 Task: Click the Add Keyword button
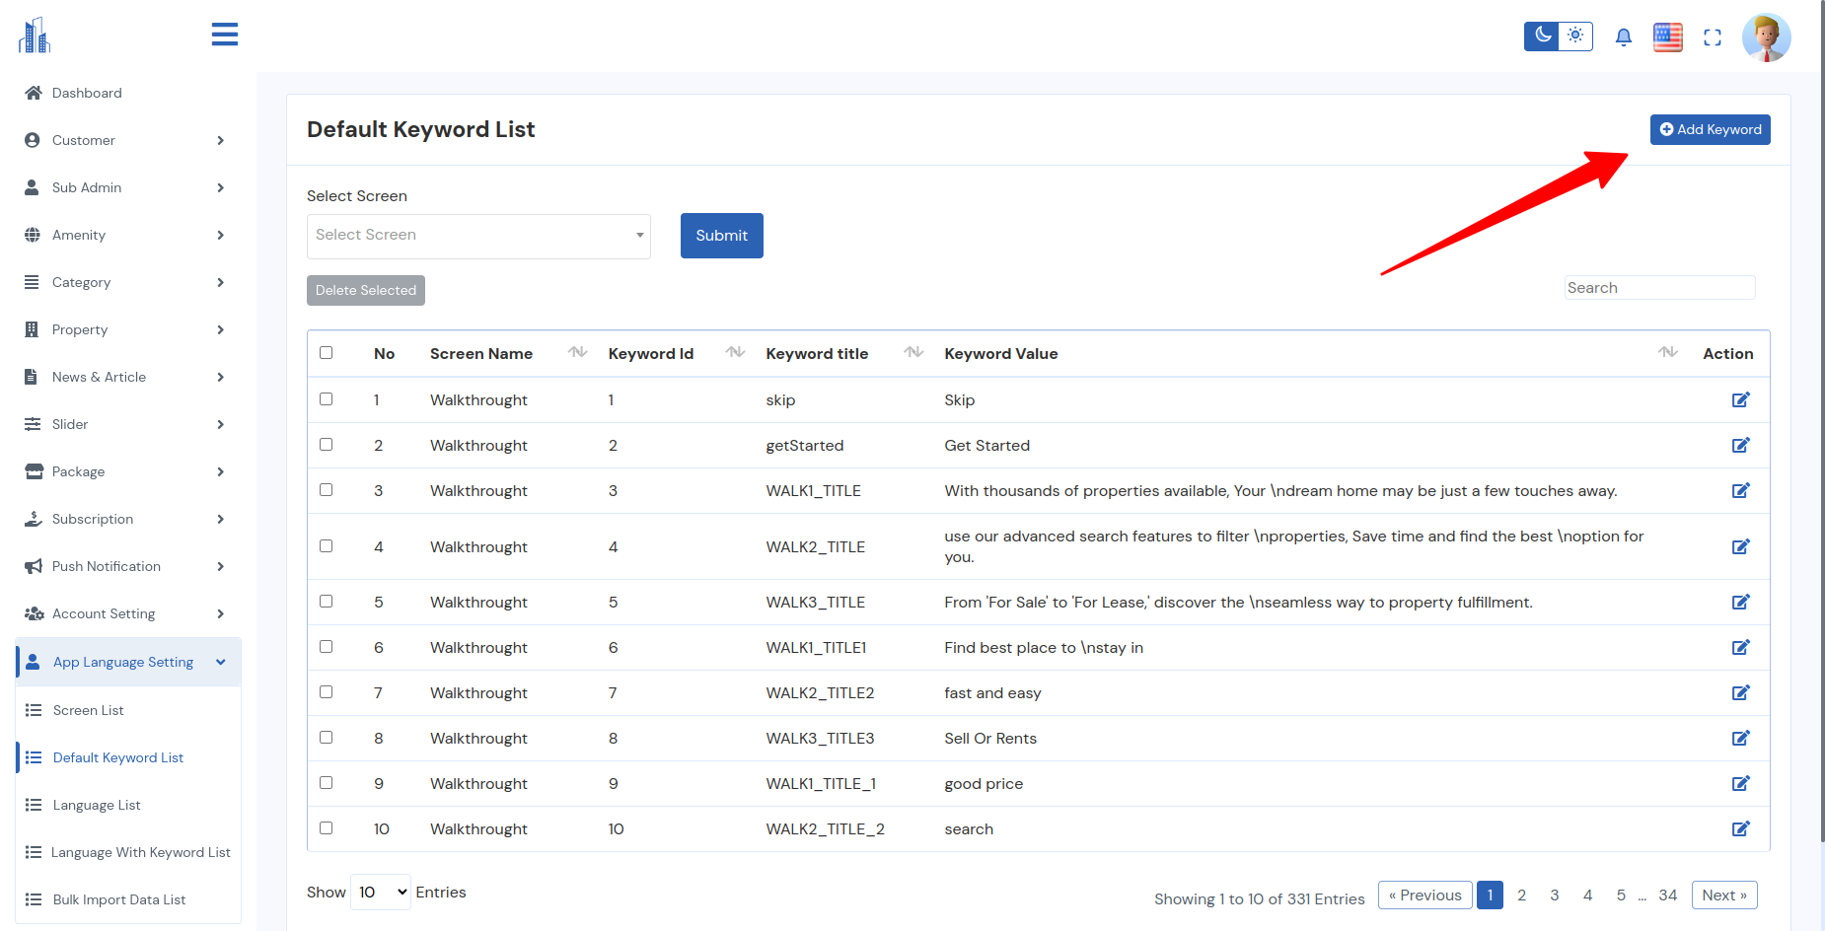(1711, 129)
